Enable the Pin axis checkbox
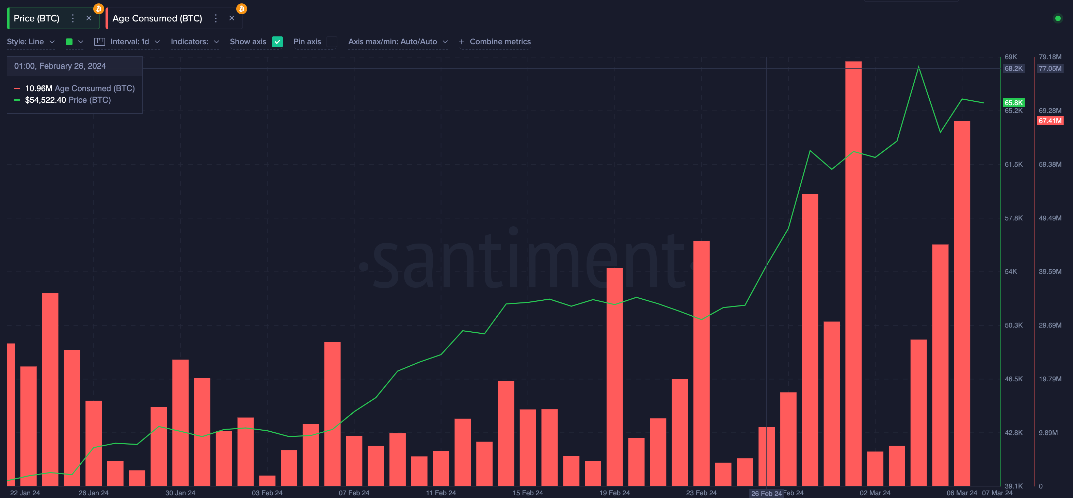Viewport: 1073px width, 498px height. (332, 41)
